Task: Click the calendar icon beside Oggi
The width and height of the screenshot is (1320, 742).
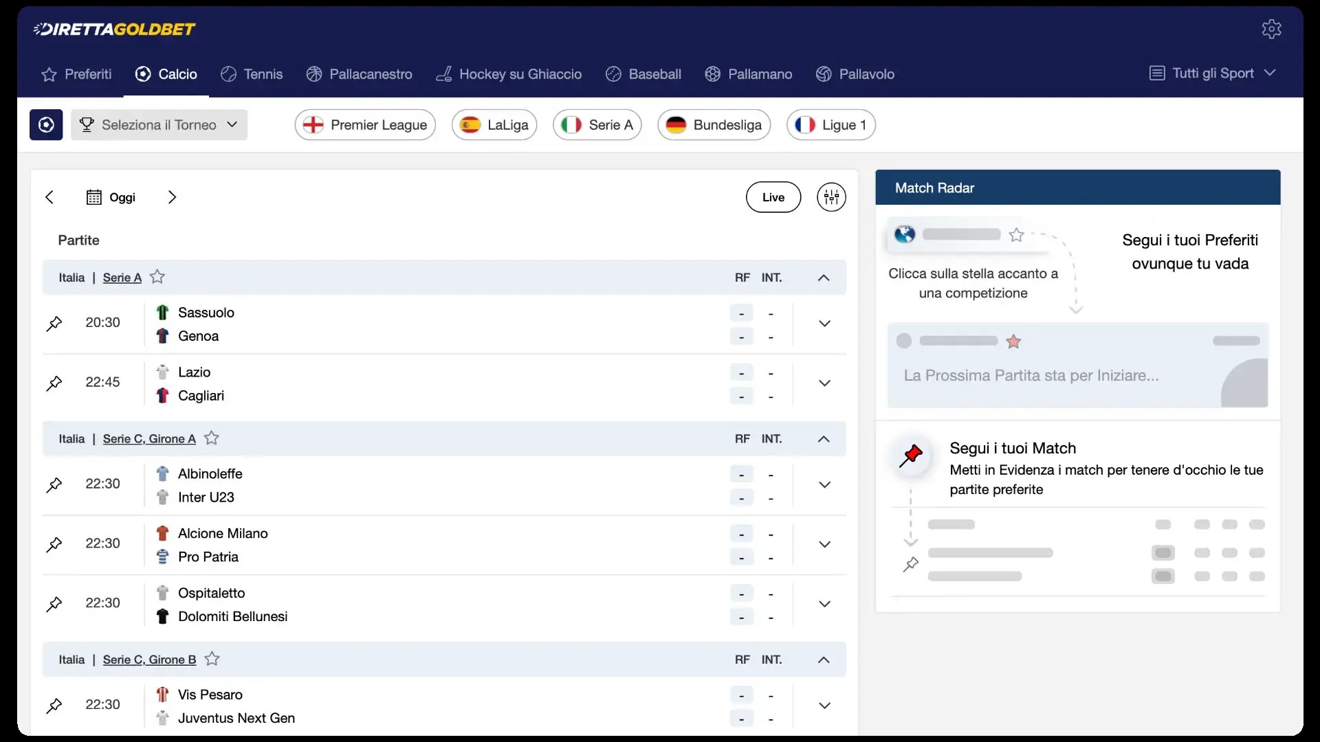Action: (94, 197)
